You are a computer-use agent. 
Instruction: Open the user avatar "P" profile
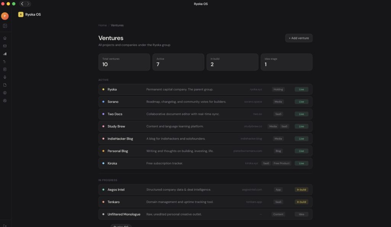(5, 16)
